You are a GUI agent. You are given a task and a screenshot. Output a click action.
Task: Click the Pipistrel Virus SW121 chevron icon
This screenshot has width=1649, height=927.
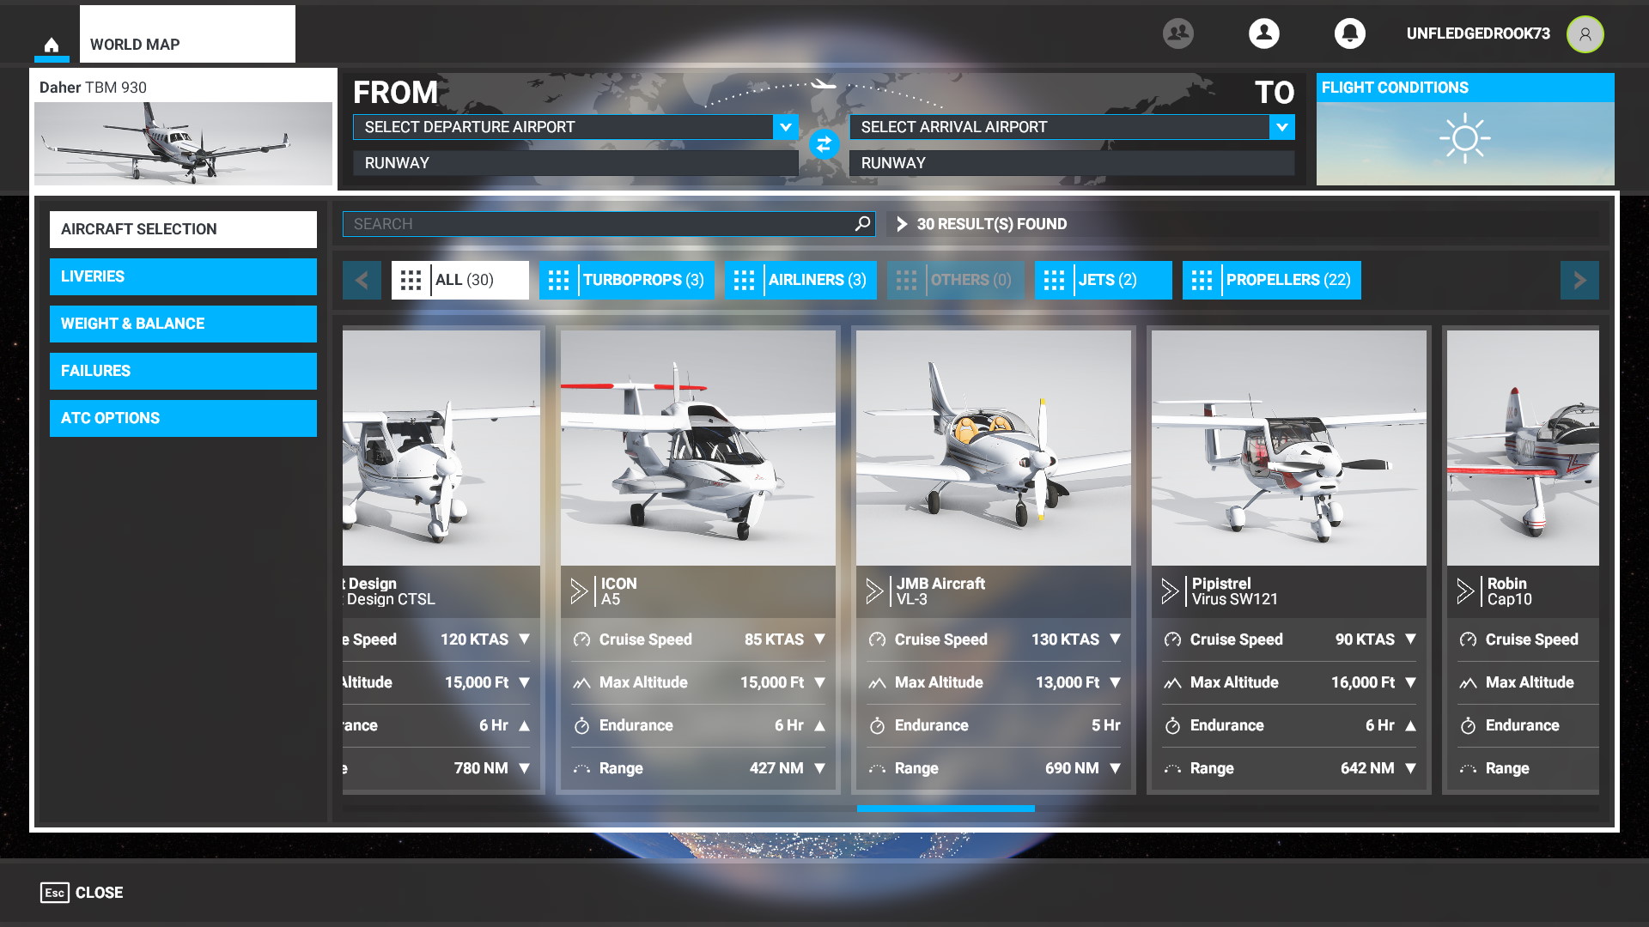(x=1170, y=591)
